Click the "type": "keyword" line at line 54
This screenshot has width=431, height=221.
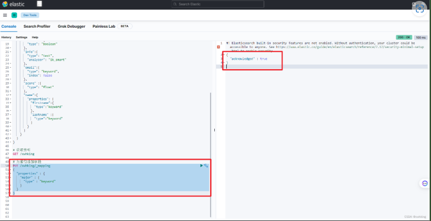pyautogui.click(x=40, y=182)
